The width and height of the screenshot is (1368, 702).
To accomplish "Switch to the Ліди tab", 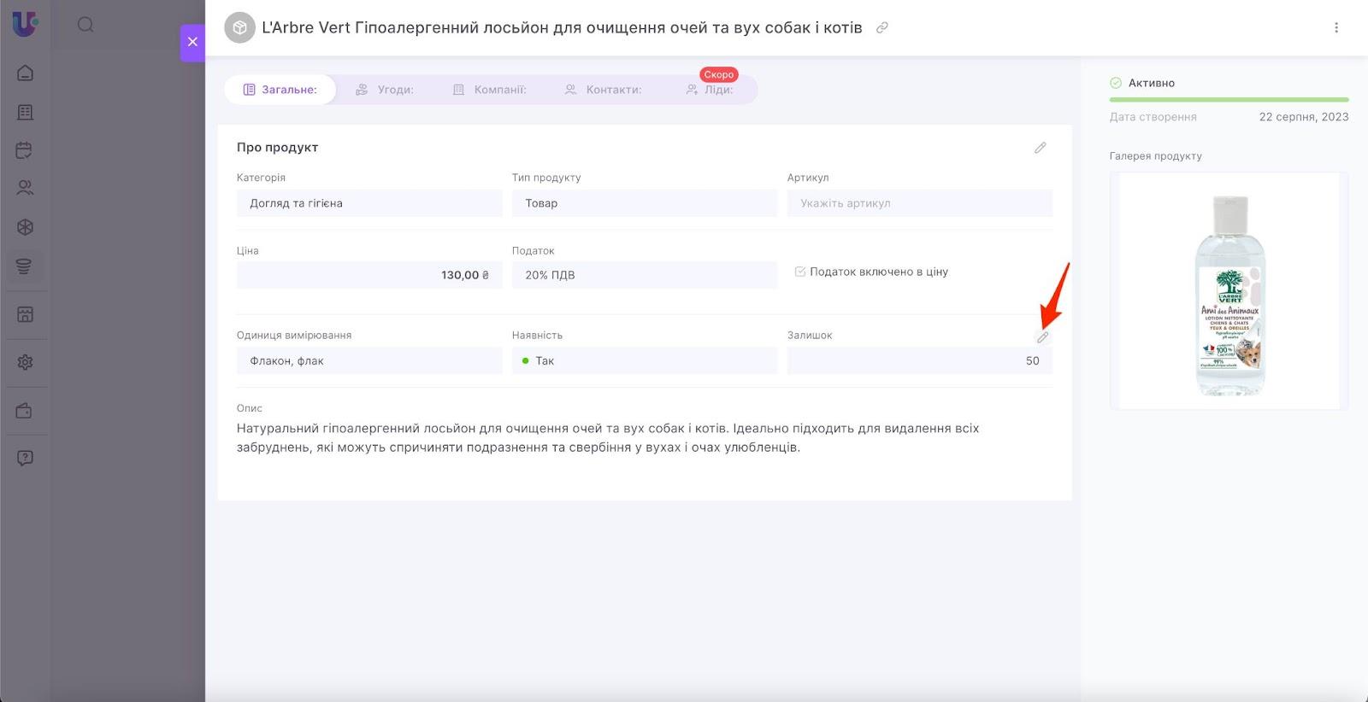I will point(710,90).
